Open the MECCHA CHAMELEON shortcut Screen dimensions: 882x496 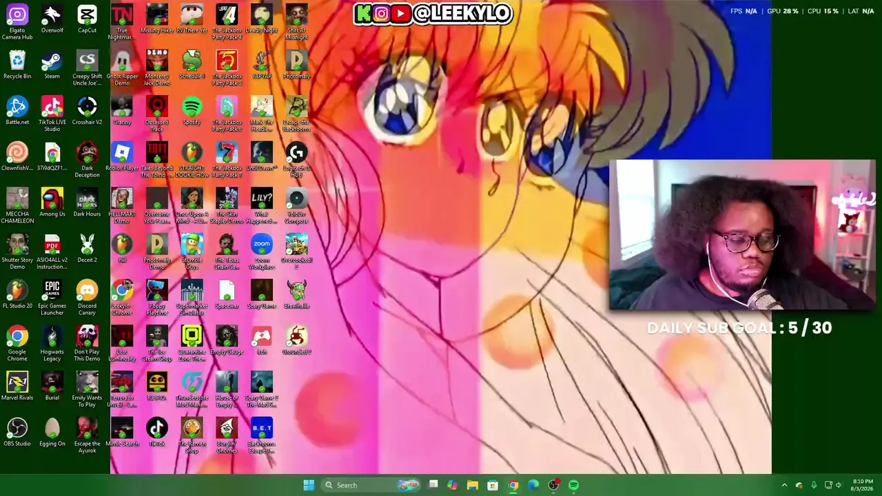click(17, 207)
